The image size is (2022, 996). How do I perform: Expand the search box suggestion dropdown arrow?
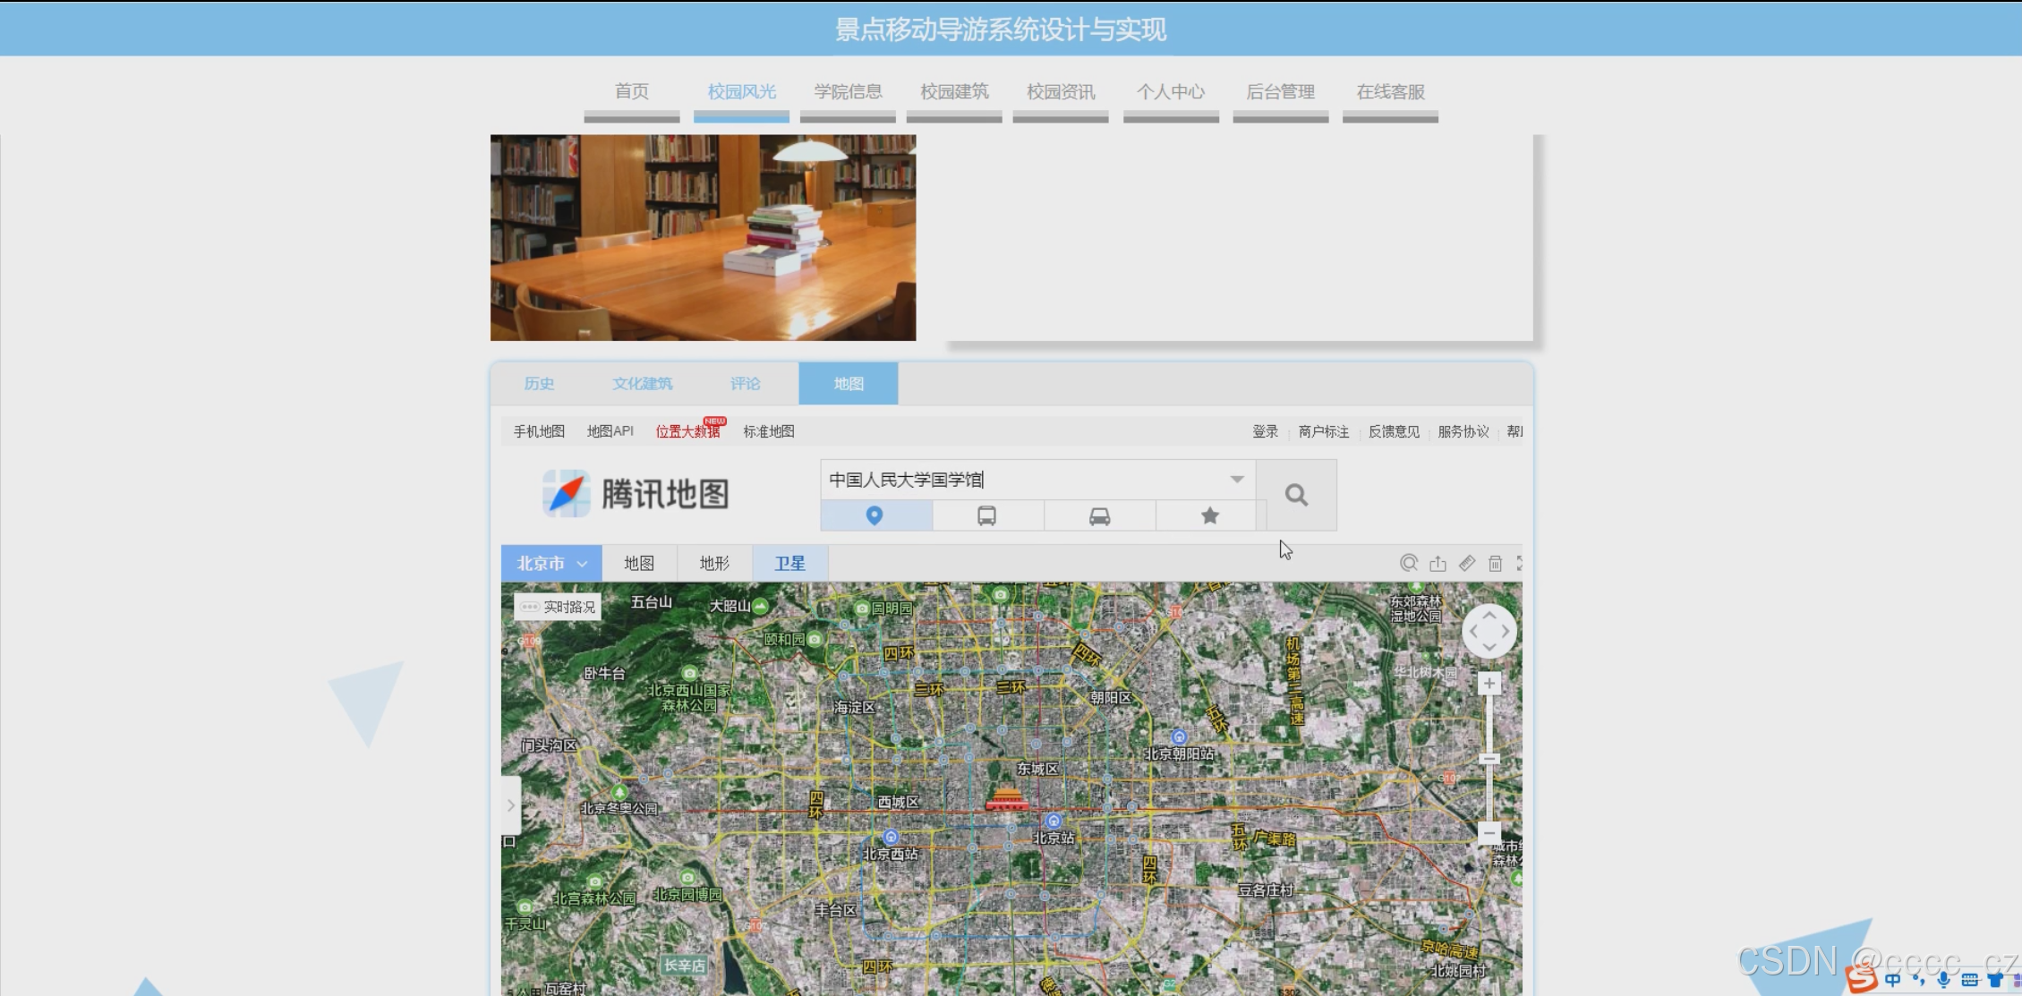click(x=1236, y=480)
